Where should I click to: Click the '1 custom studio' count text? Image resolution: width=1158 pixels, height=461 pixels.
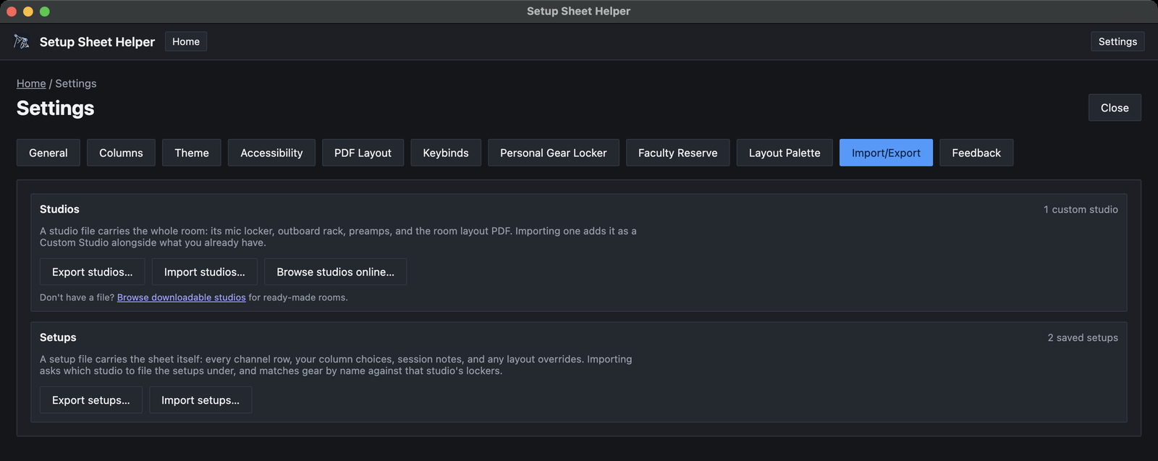click(x=1081, y=209)
